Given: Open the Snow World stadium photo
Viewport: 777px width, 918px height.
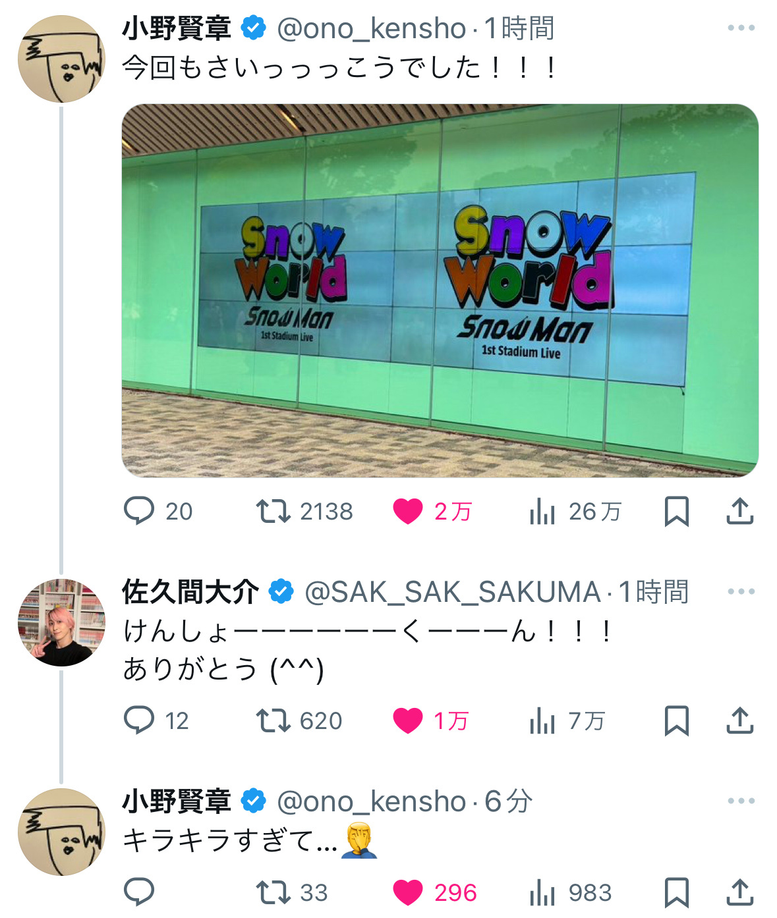Looking at the screenshot, I should tap(440, 290).
